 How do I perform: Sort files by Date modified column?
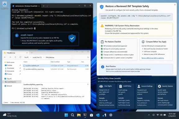pyautogui.click(x=55, y=62)
